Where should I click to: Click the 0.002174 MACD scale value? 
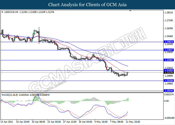(x=169, y=94)
